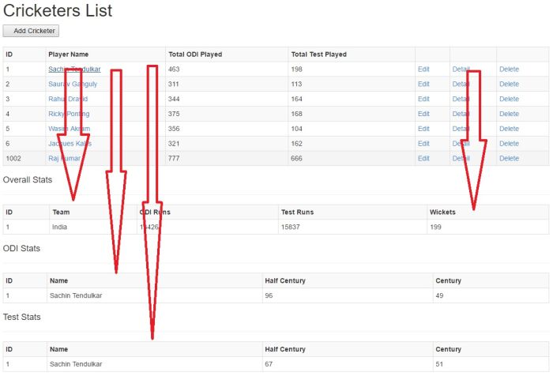Delete the Sachin Tendulkar record
553x376 pixels.
[509, 70]
